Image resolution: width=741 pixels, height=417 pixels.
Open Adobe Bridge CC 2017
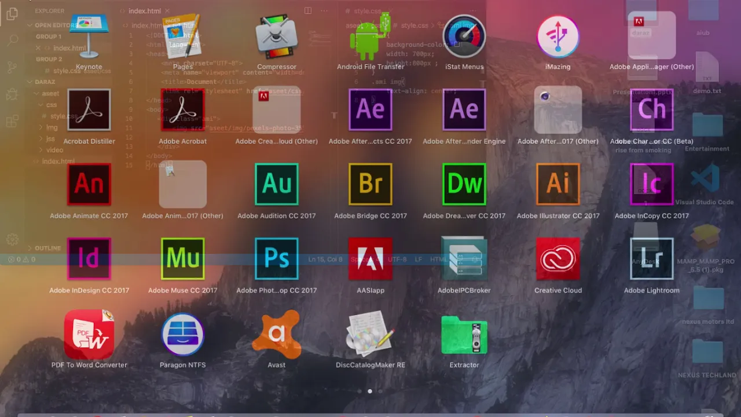tap(370, 184)
